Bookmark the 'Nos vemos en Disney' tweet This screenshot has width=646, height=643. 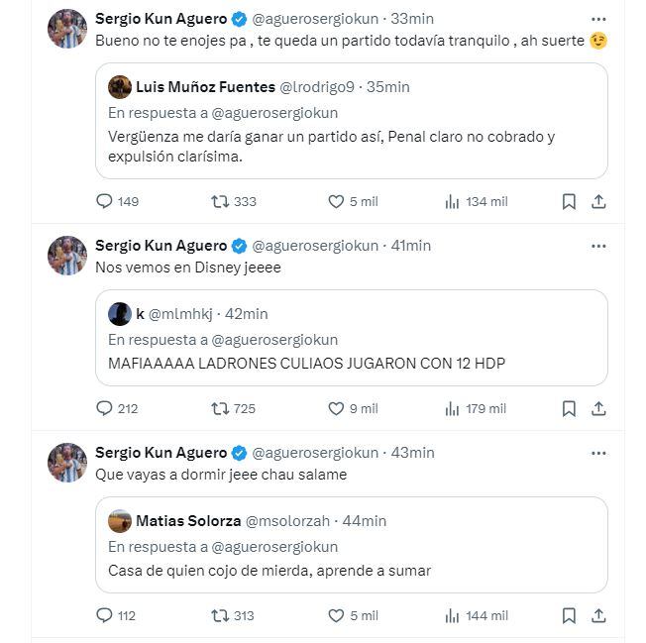[x=569, y=408]
